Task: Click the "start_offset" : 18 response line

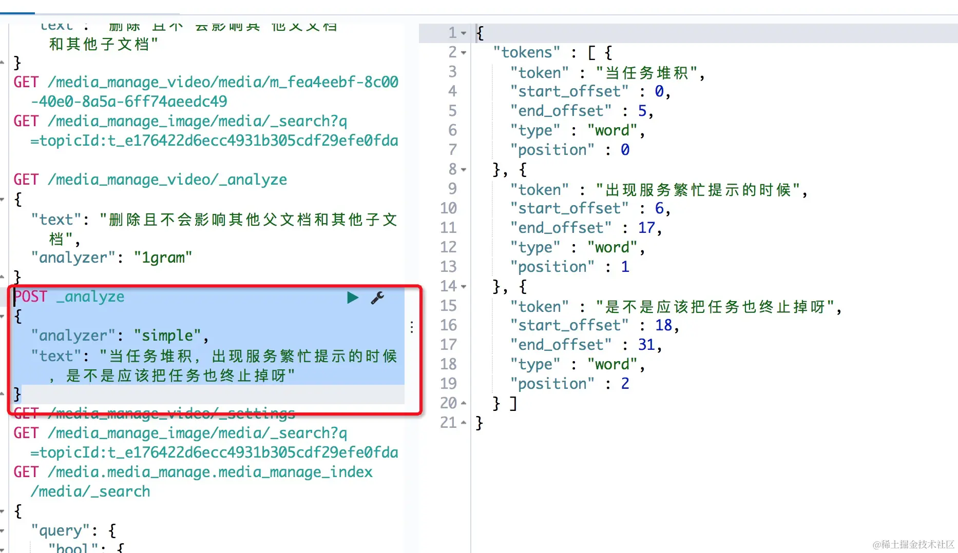Action: 595,325
